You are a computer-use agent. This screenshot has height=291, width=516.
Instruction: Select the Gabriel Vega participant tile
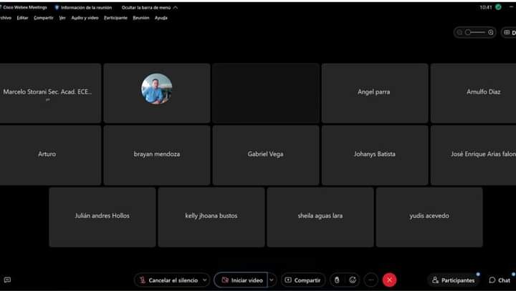[266, 155]
